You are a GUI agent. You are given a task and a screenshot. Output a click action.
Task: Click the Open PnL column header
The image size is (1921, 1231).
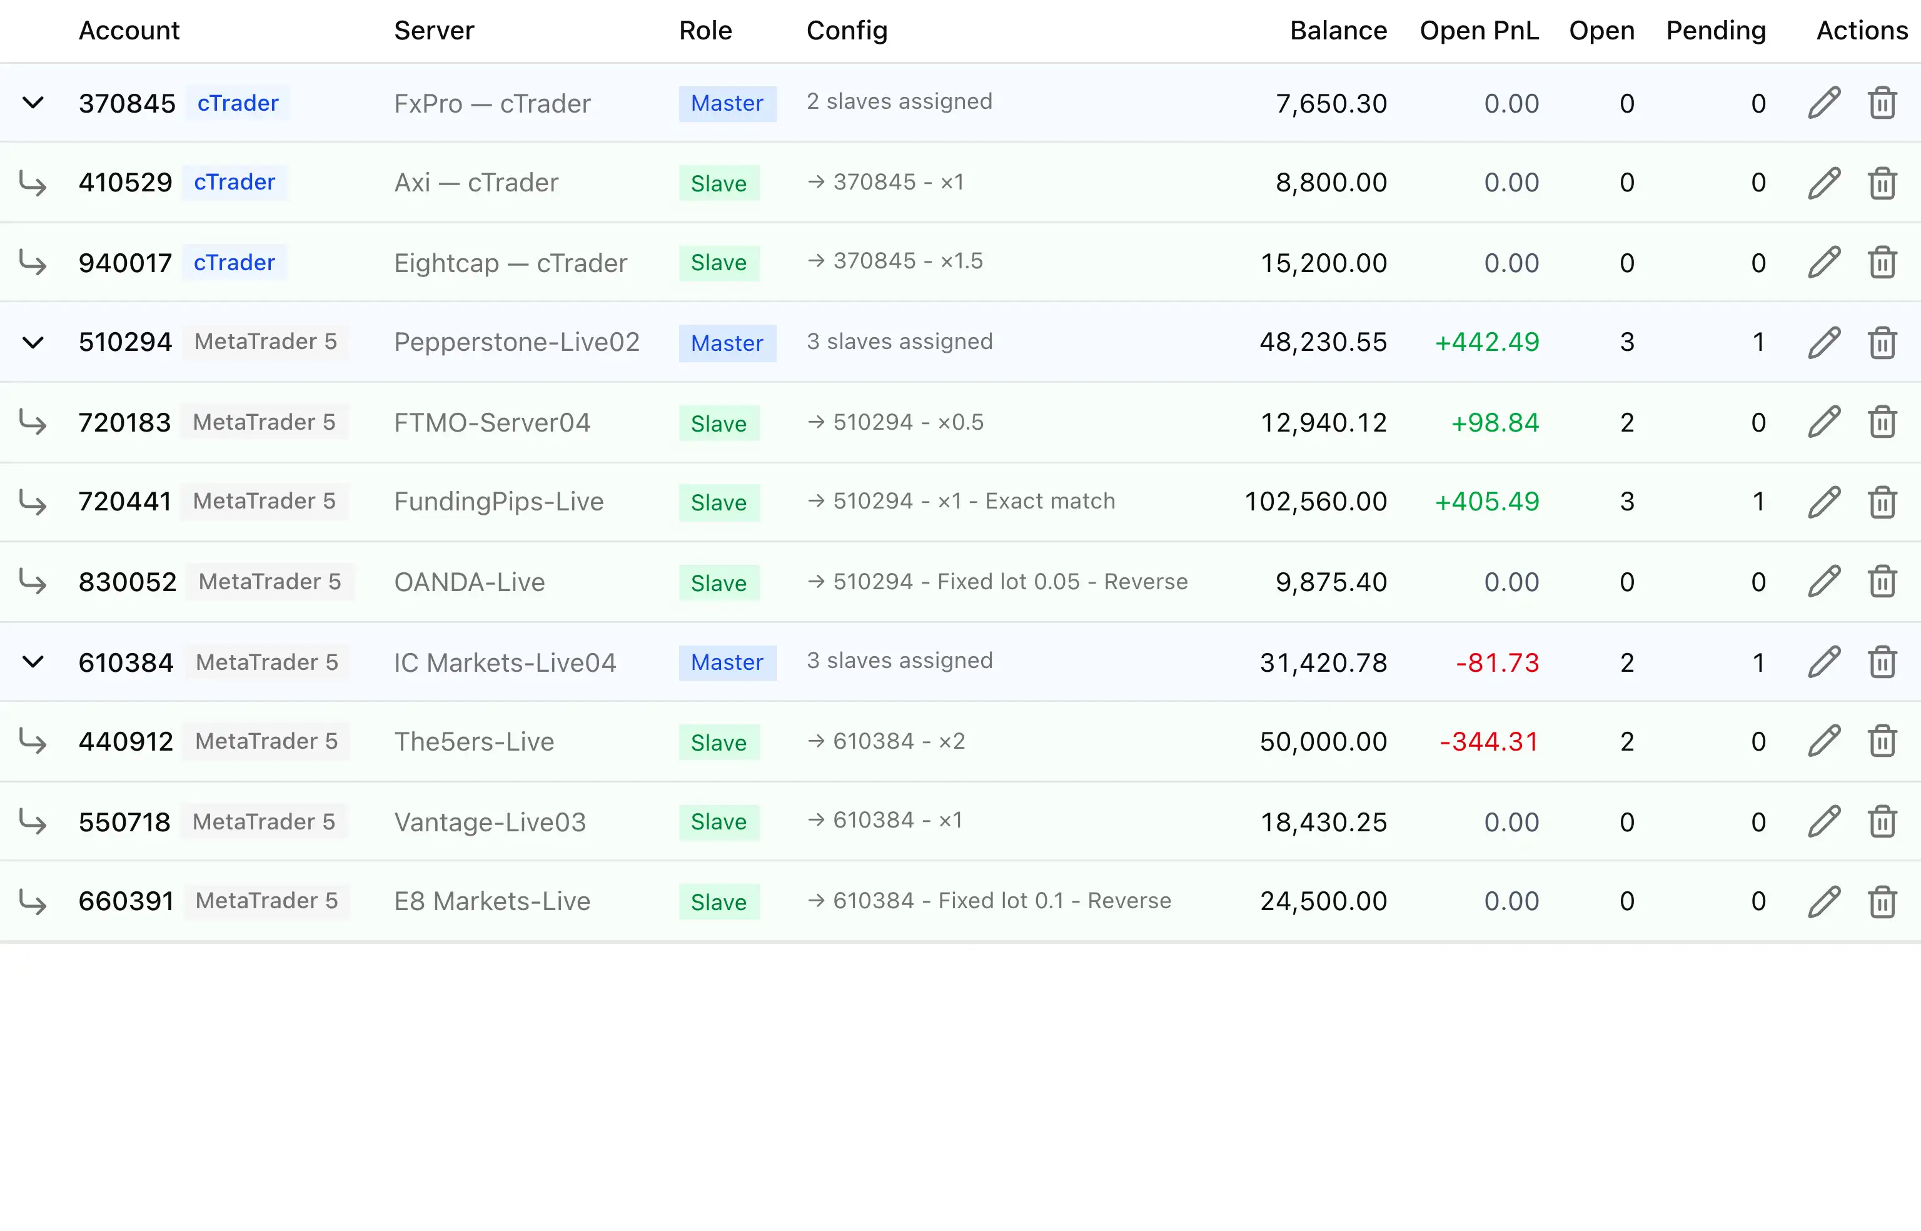(1479, 31)
